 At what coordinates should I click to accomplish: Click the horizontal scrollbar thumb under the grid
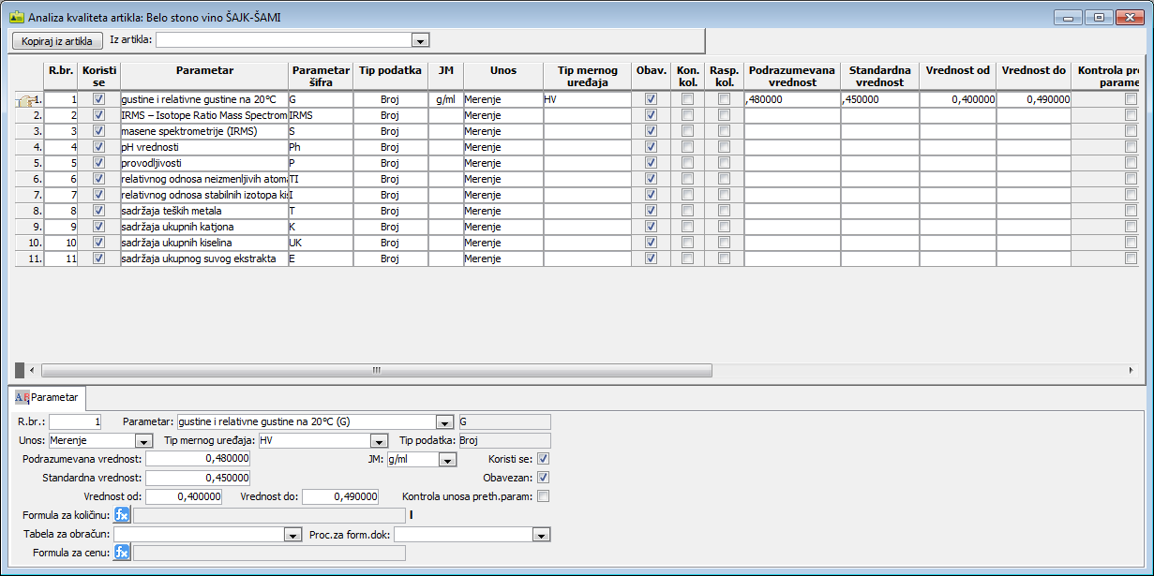click(x=375, y=370)
